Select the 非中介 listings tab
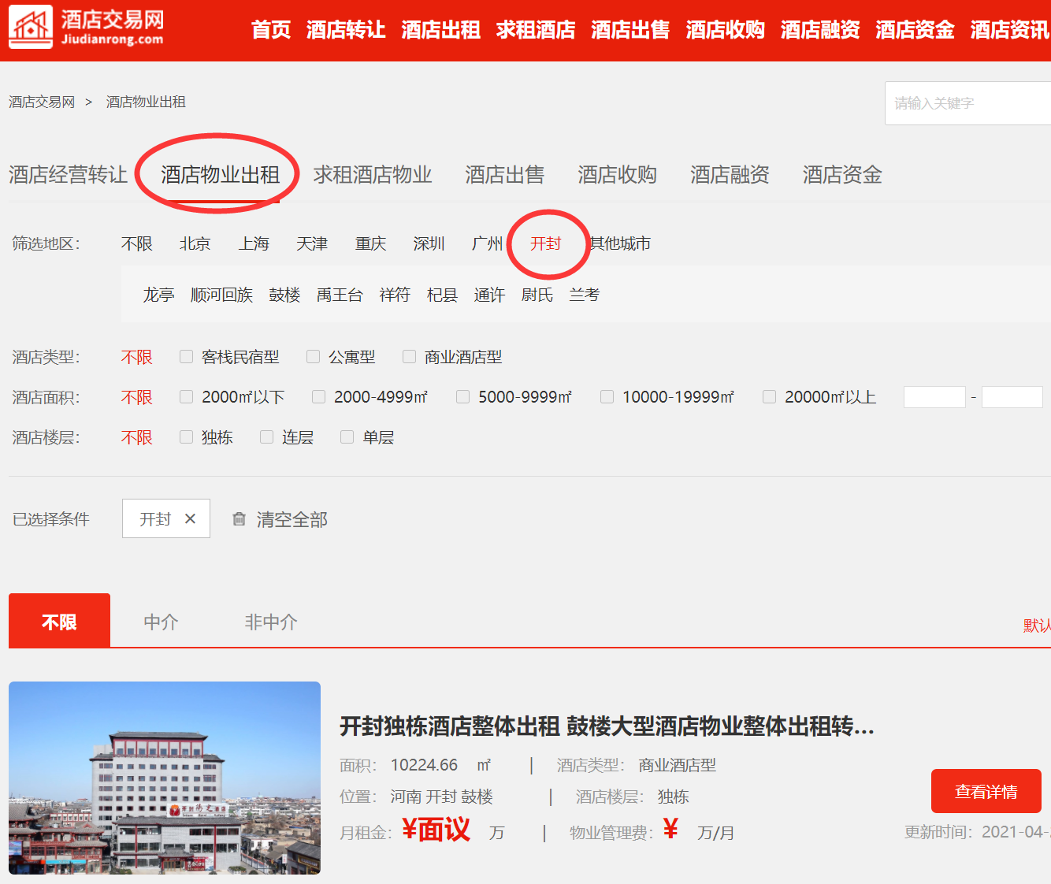Image resolution: width=1051 pixels, height=884 pixels. (x=270, y=622)
